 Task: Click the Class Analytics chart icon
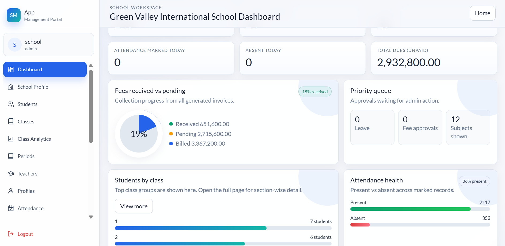11,139
